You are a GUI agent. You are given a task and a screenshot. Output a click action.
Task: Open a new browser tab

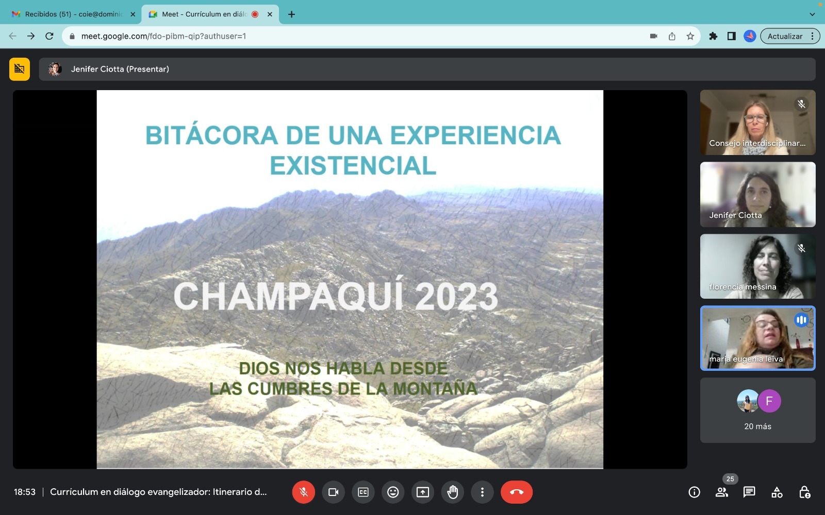(x=291, y=14)
